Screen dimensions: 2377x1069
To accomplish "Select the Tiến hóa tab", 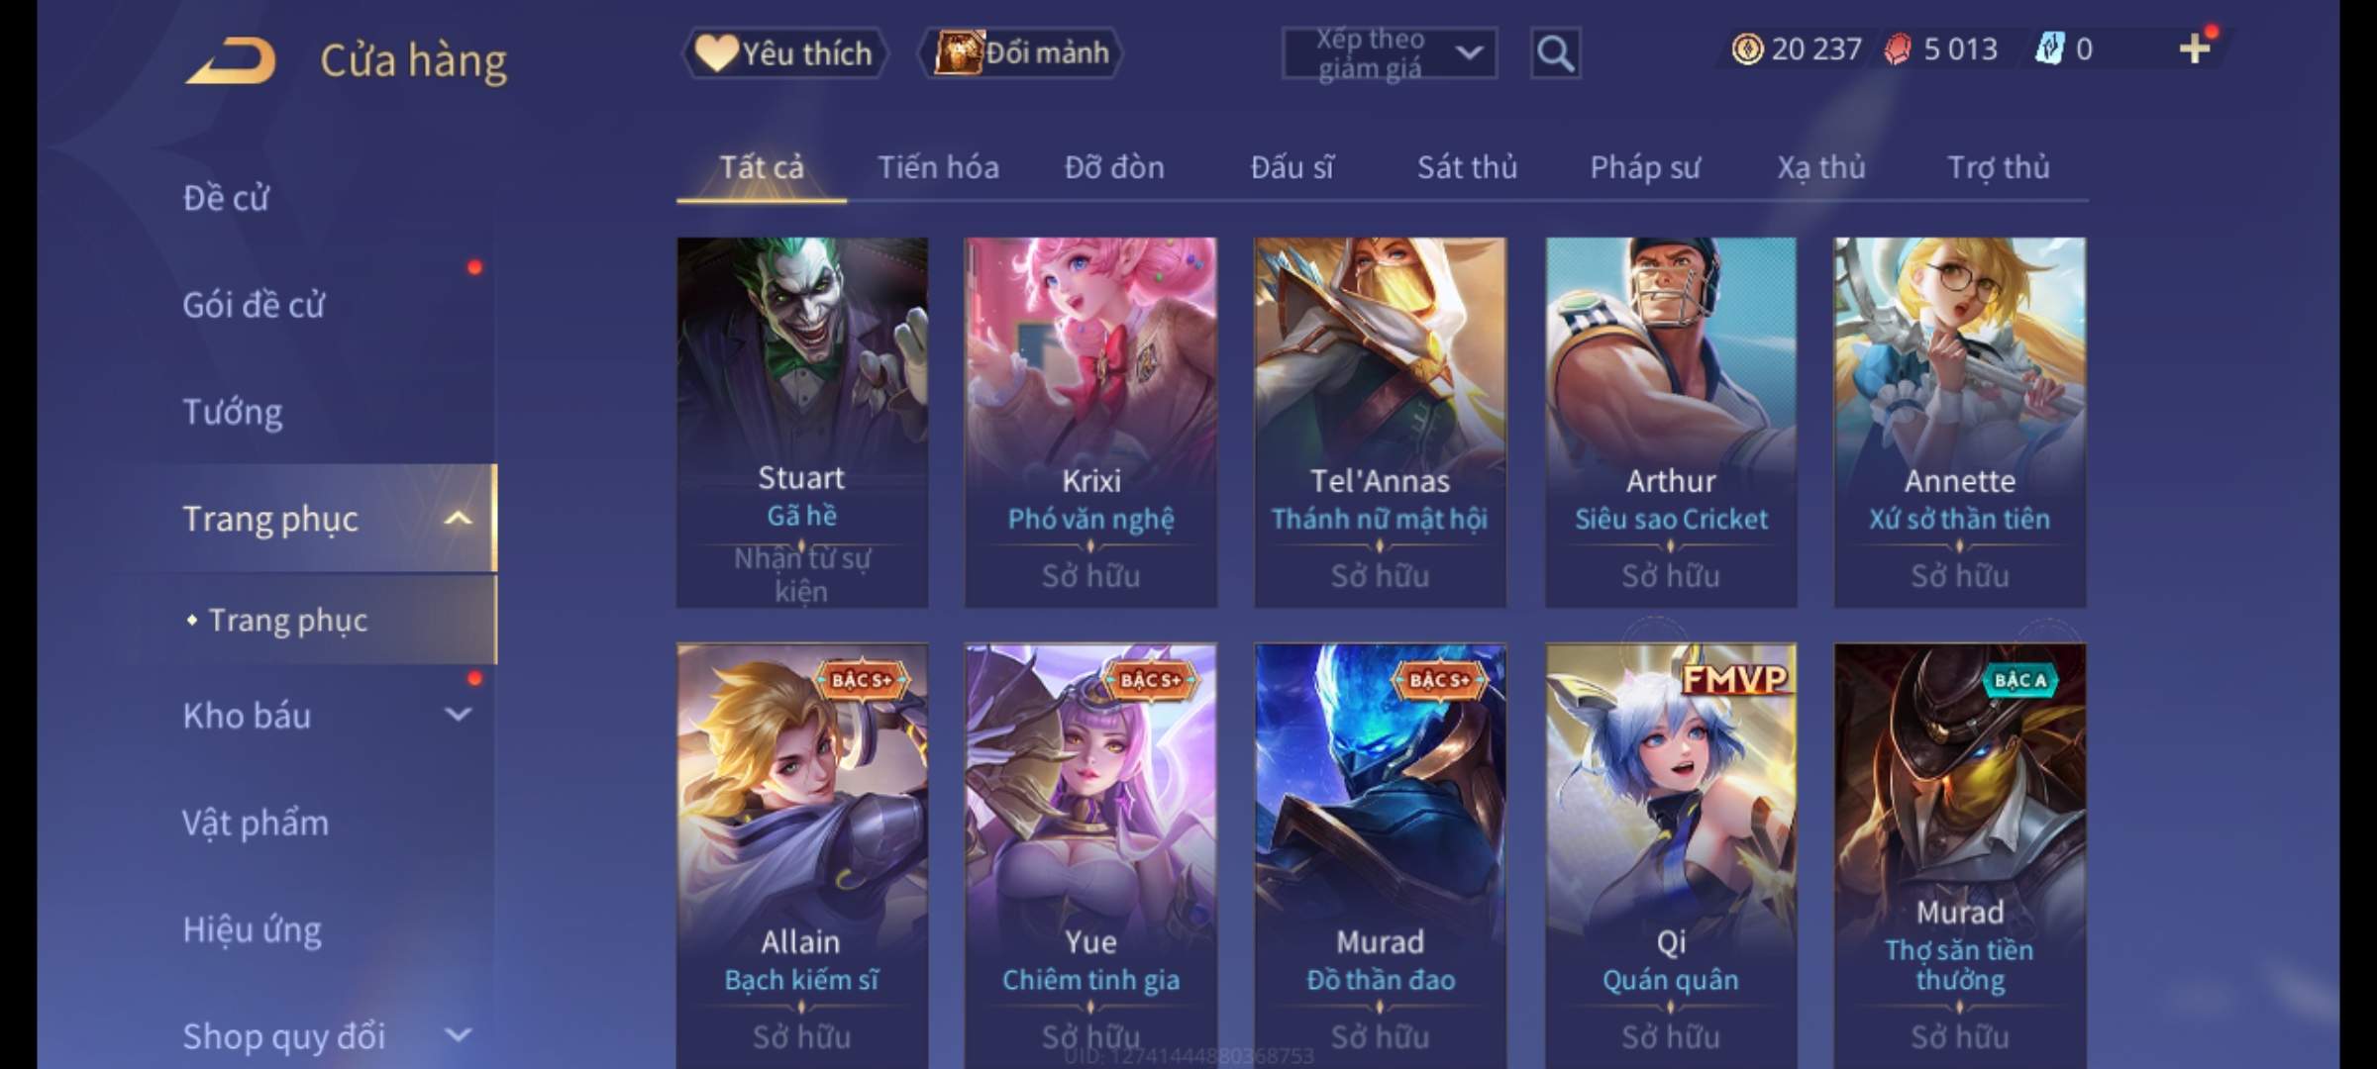I will pos(938,167).
